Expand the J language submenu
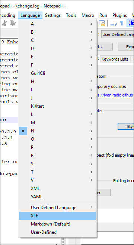Screen dimensions: 134x245 tap(57, 98)
